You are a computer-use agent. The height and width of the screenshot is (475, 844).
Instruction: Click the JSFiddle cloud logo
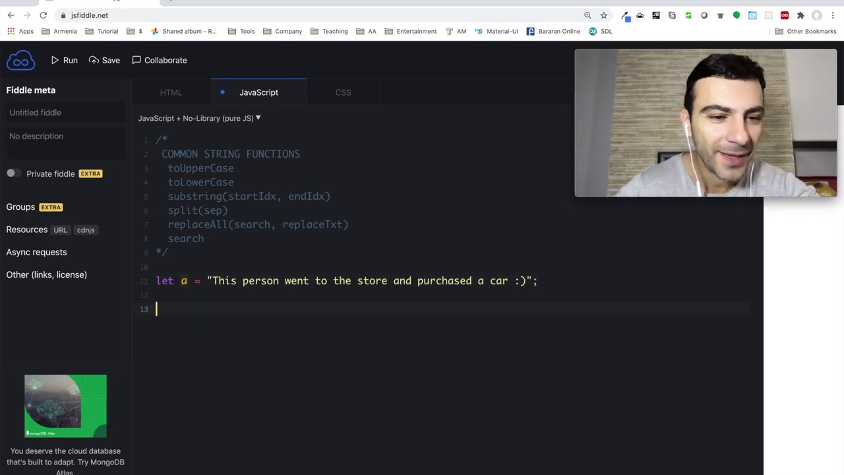[20, 60]
